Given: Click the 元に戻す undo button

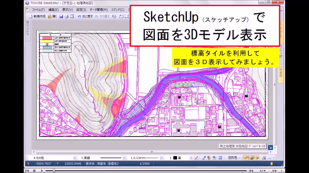Looking at the screenshot, I should pyautogui.click(x=85, y=16).
